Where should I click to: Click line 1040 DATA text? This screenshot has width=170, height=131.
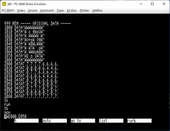pyautogui.click(x=24, y=44)
